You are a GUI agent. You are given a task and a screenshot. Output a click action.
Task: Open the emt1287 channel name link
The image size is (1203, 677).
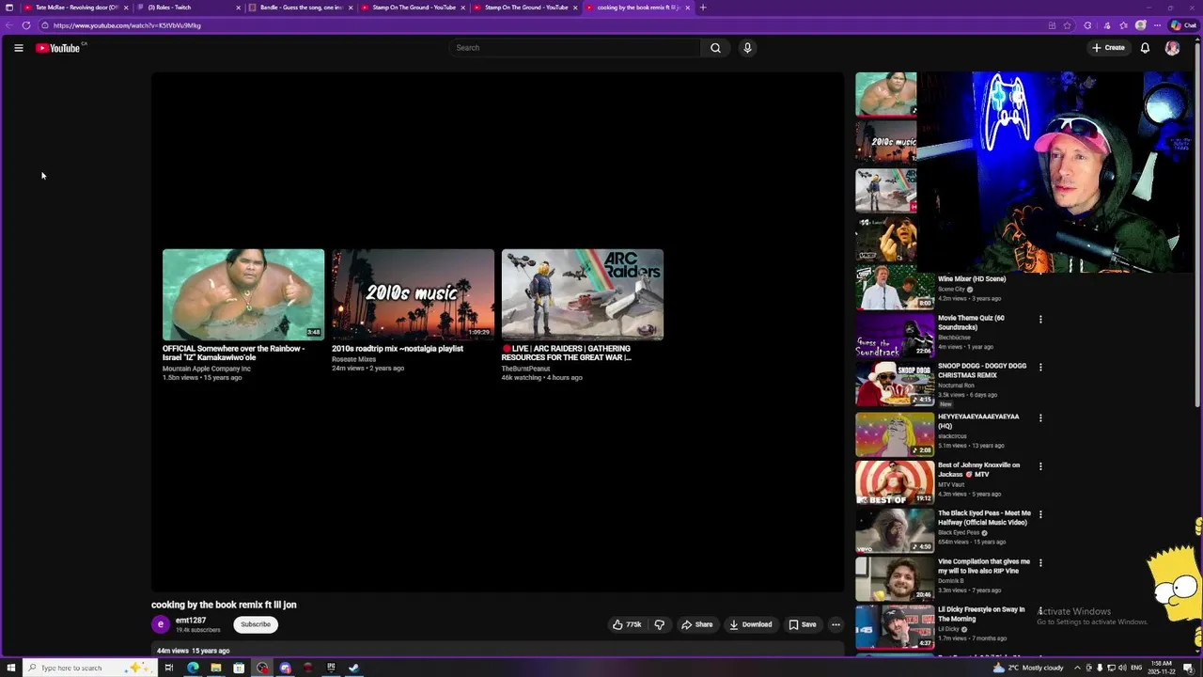coord(191,621)
